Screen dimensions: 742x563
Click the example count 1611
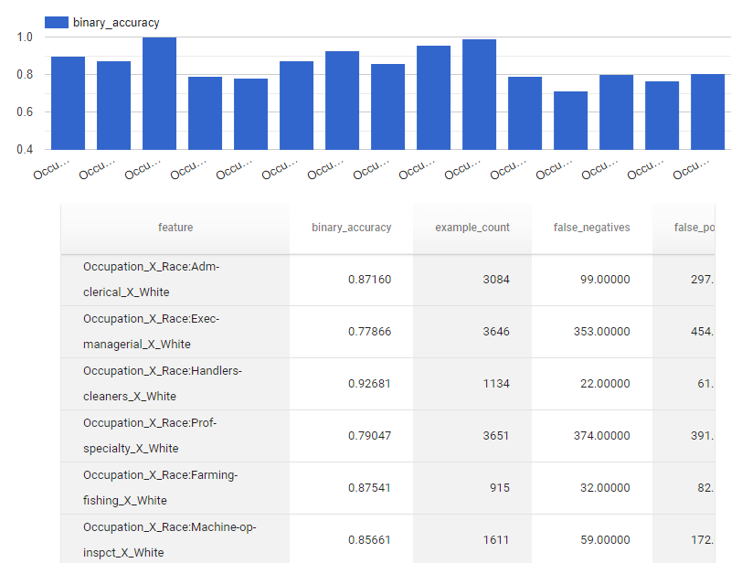pyautogui.click(x=496, y=540)
